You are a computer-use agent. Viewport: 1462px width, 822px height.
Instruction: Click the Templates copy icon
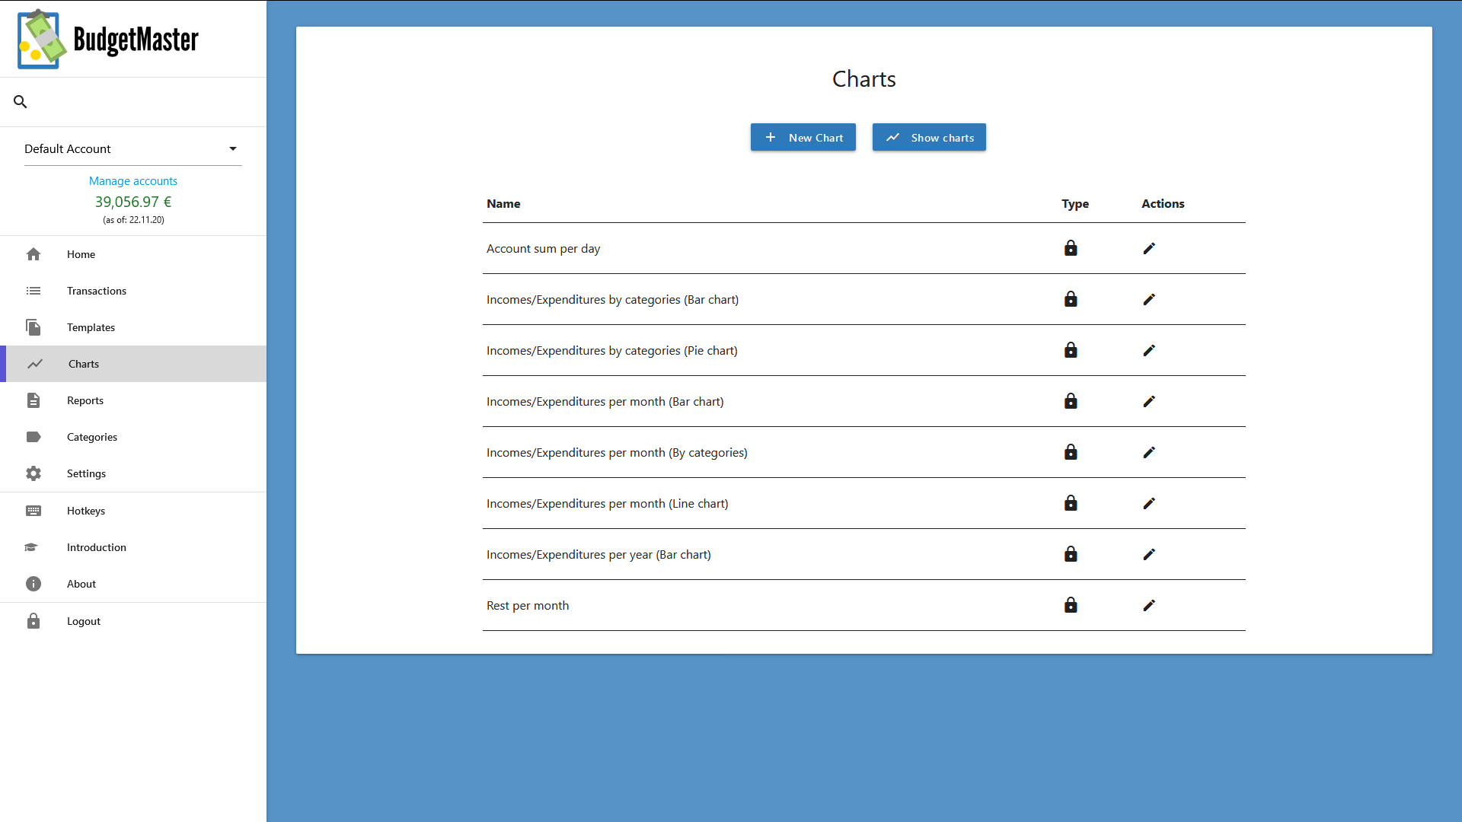34,327
